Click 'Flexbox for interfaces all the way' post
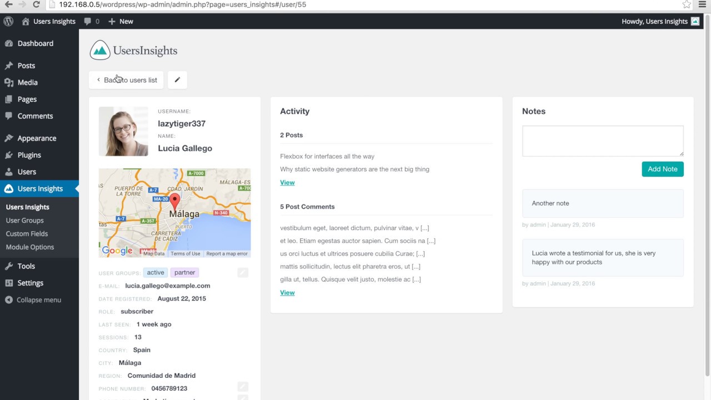This screenshot has width=711, height=400. (x=327, y=156)
